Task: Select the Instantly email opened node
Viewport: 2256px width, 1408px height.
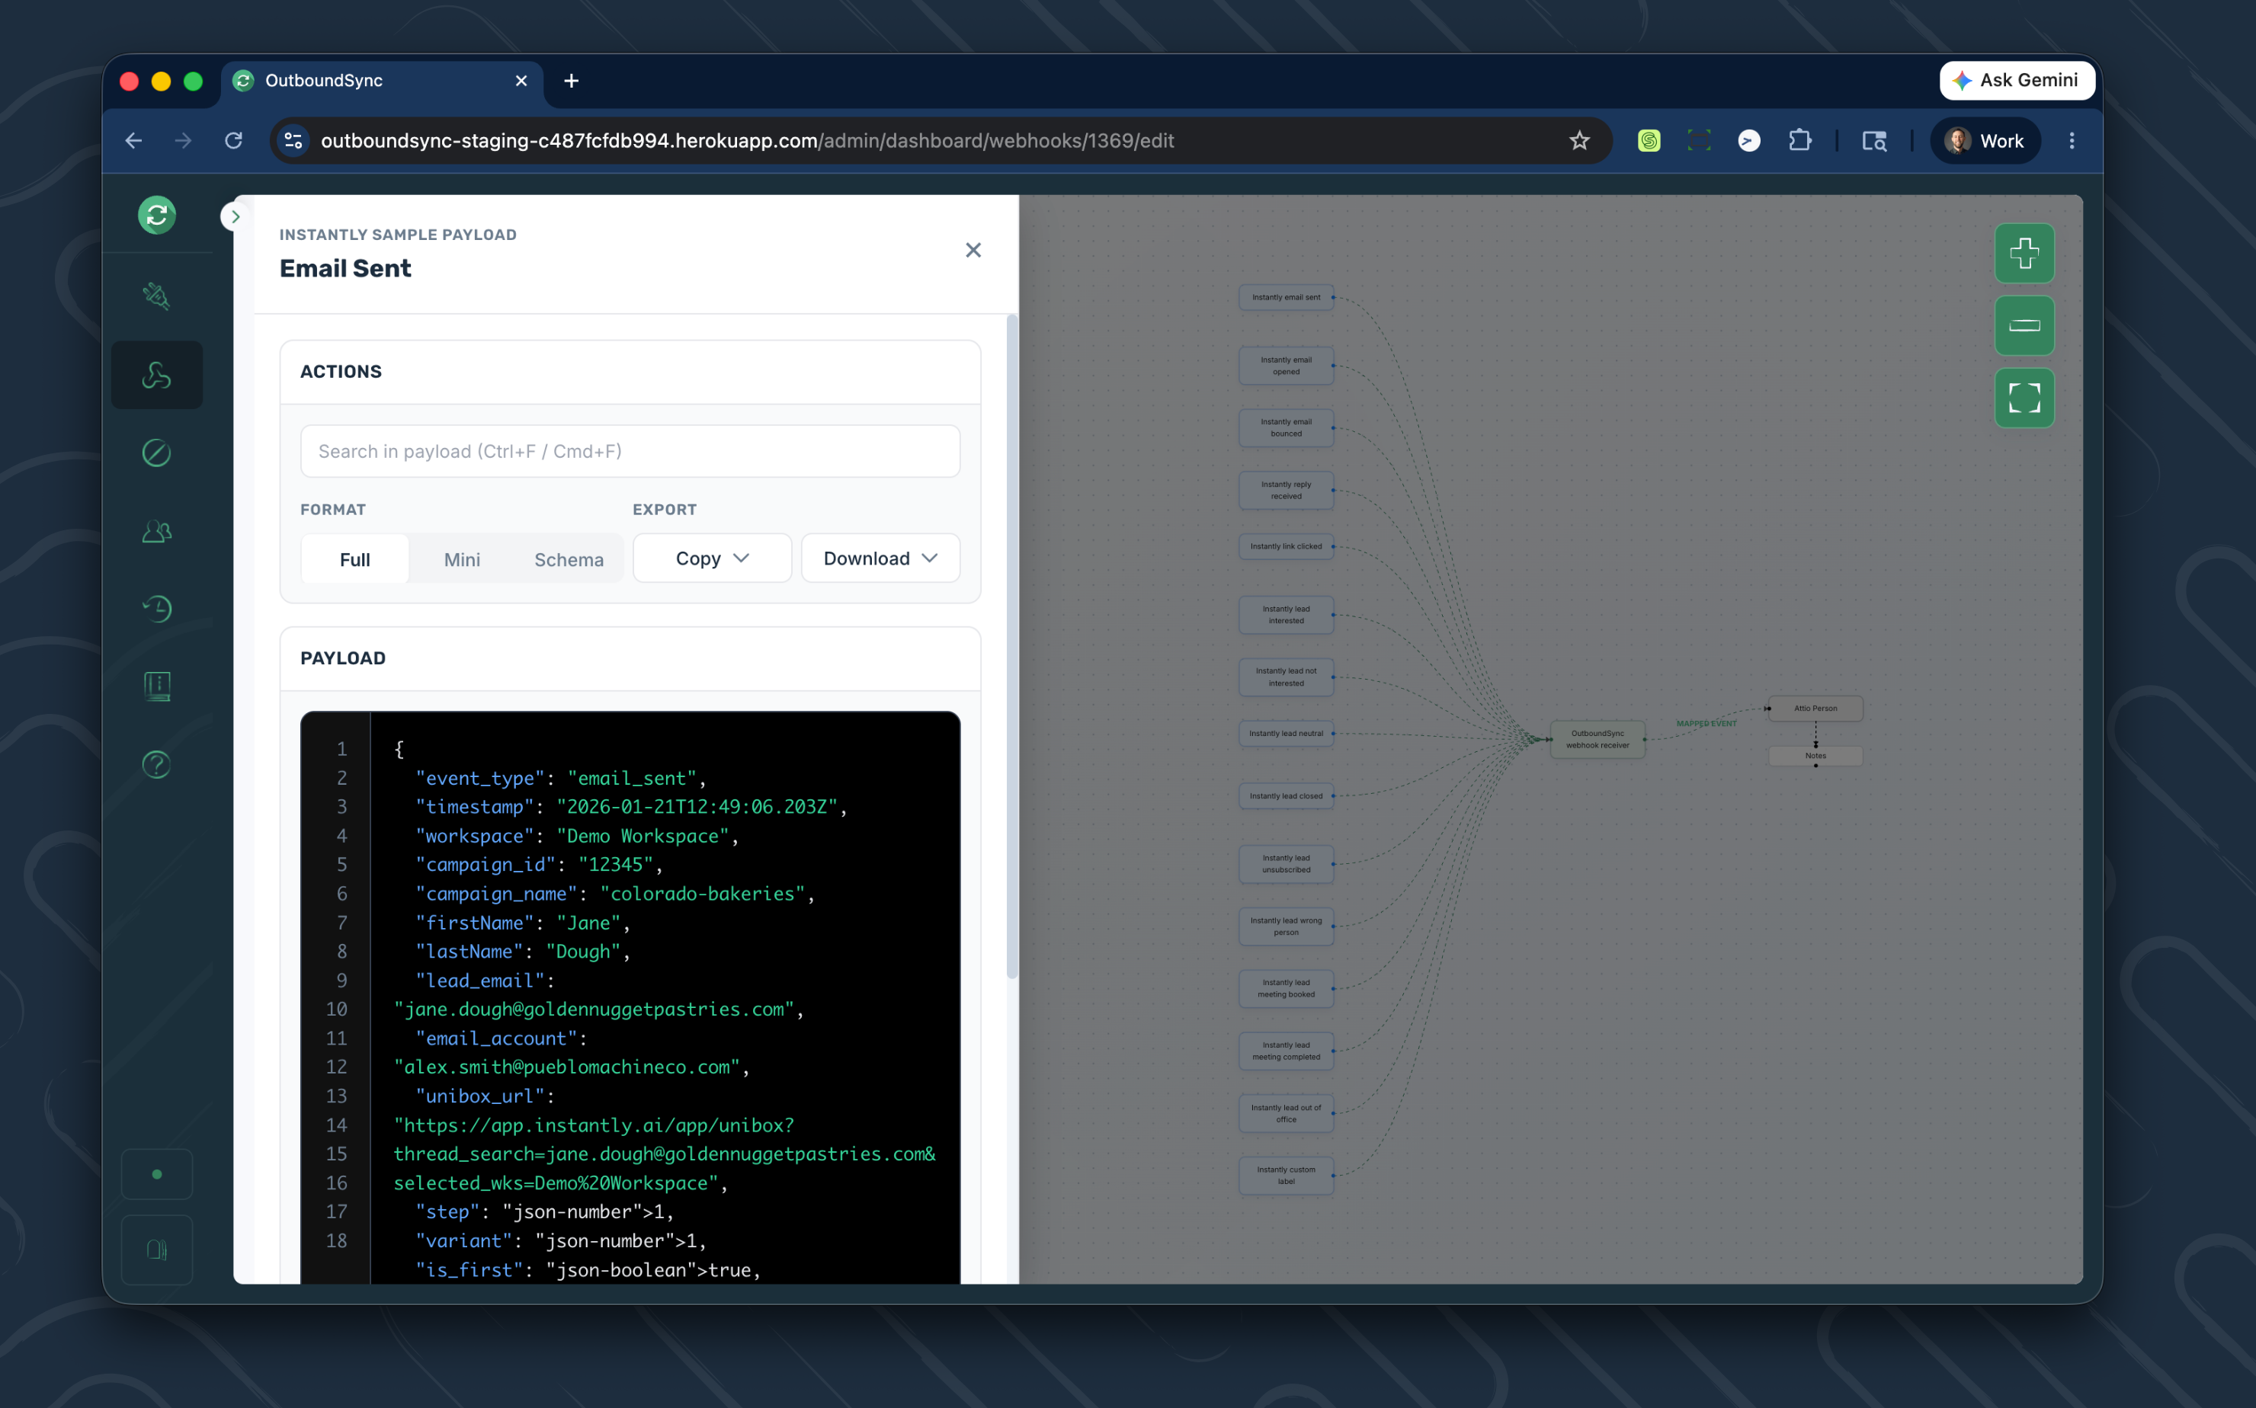Action: [x=1286, y=366]
